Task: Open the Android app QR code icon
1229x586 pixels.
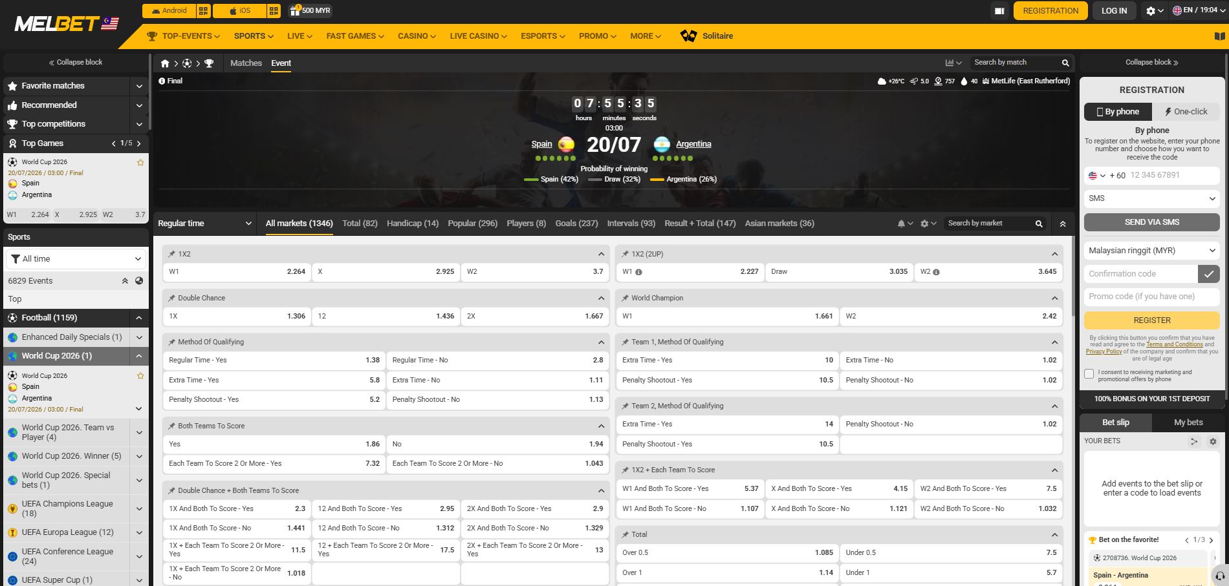Action: (203, 10)
